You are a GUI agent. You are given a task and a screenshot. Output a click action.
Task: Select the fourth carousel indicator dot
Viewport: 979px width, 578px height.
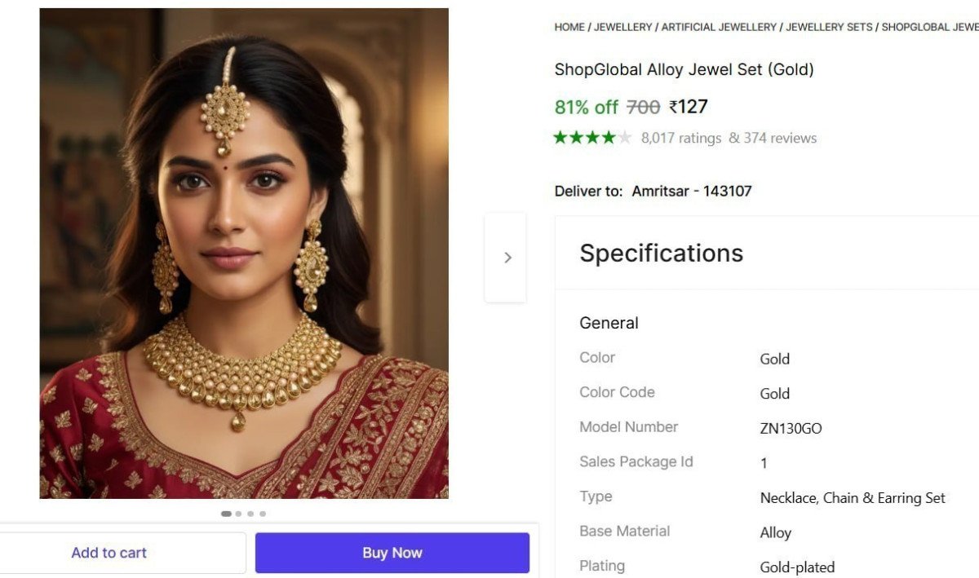coord(263,514)
